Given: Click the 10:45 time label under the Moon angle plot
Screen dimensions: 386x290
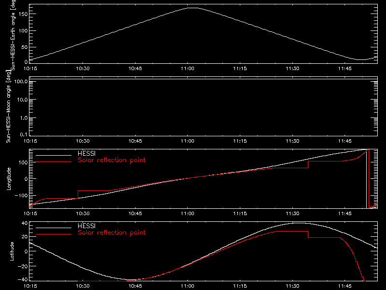Looking at the screenshot, I should click(135, 141).
